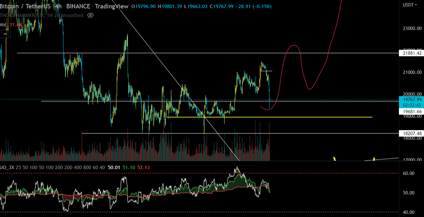Click the current price tag 19767.99
424x217 pixels.
pyautogui.click(x=411, y=99)
